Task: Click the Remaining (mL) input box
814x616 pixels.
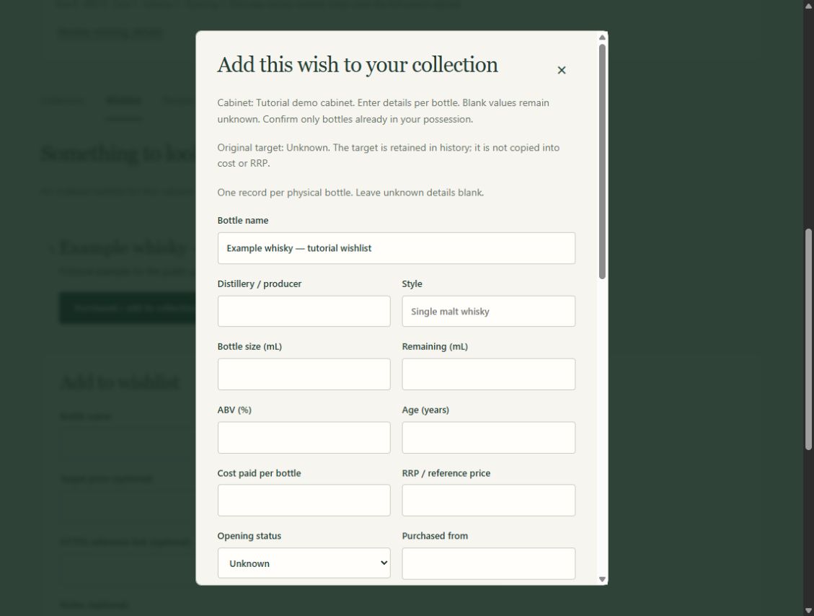Action: 488,374
